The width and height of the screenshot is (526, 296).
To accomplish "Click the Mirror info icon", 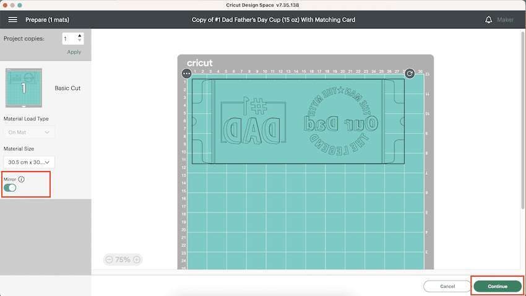I will click(22, 179).
